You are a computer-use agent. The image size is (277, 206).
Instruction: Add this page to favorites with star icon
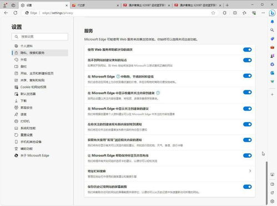(213, 13)
